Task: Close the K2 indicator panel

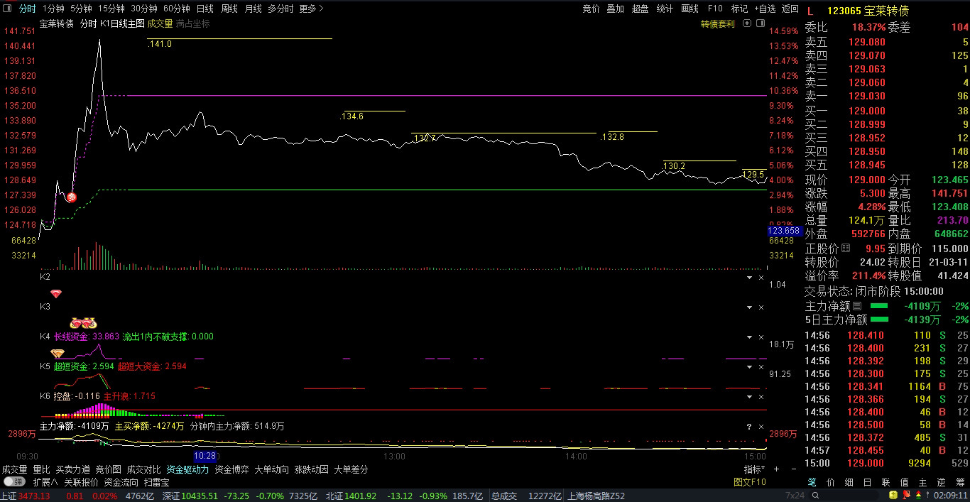Action: tap(761, 278)
